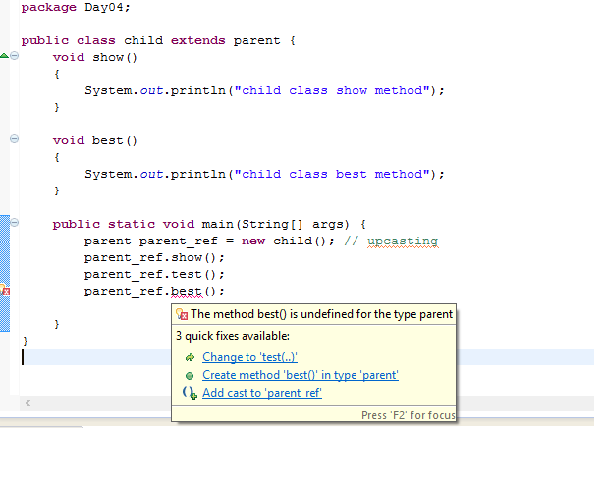Click the left arrow of the horizontal scrollbar

(27, 403)
